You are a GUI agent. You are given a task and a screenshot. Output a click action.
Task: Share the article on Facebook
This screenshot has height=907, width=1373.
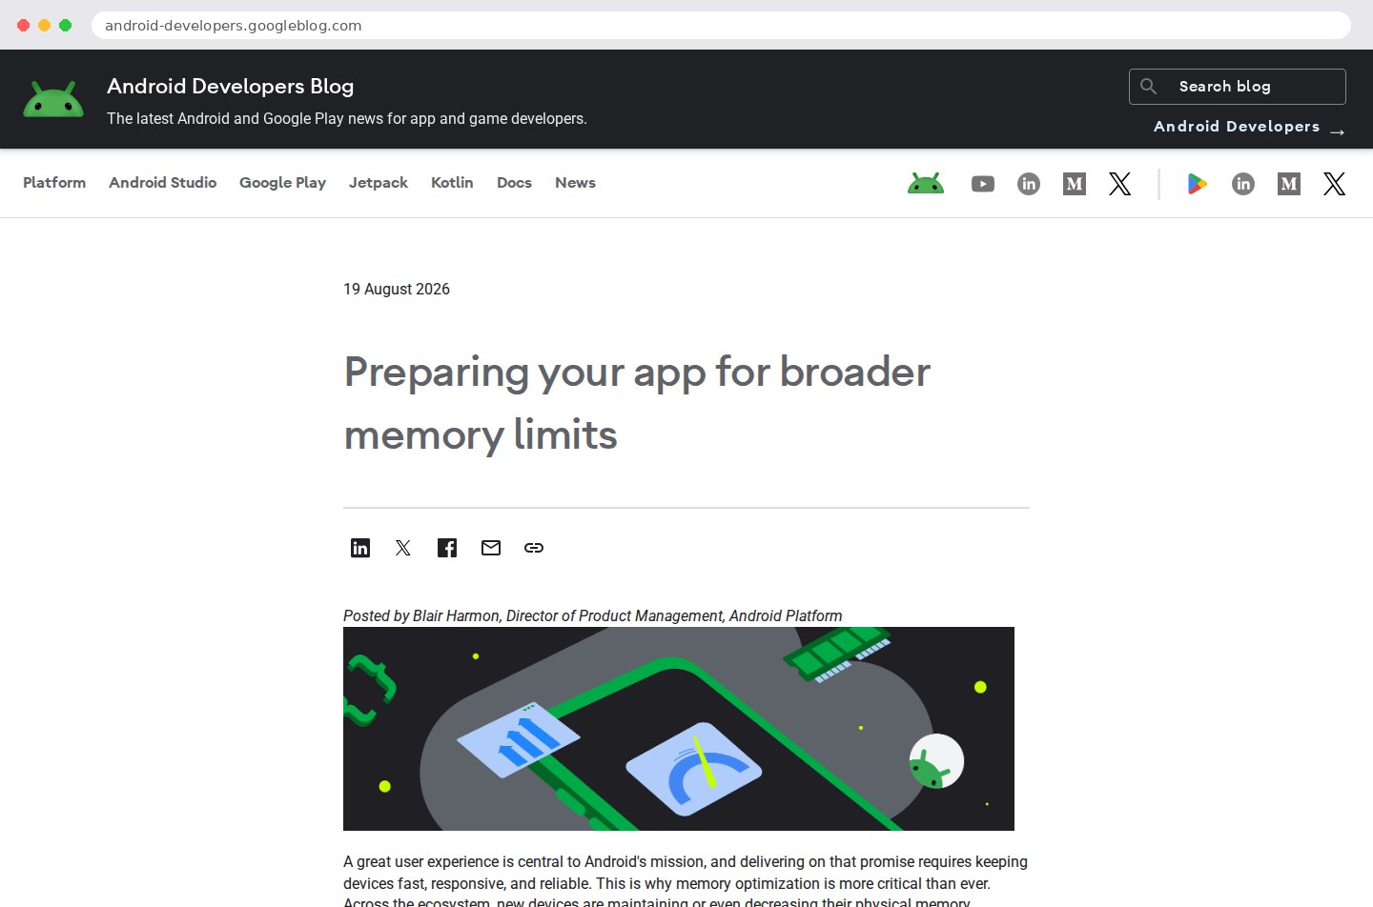pos(447,548)
